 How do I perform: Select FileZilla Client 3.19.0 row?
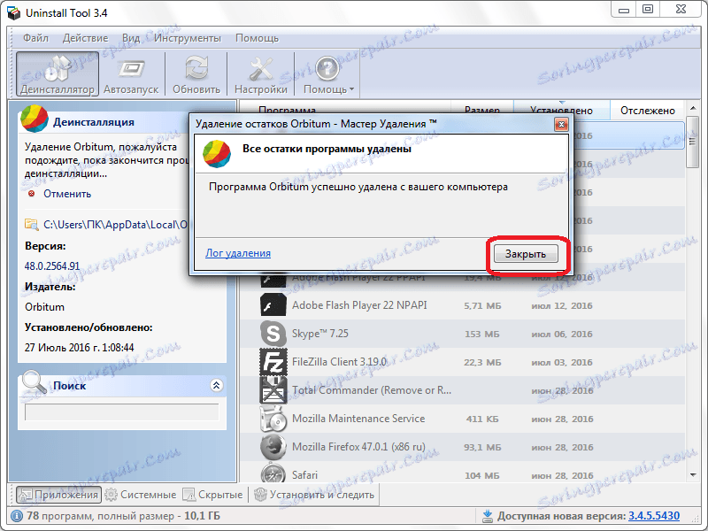(462, 362)
